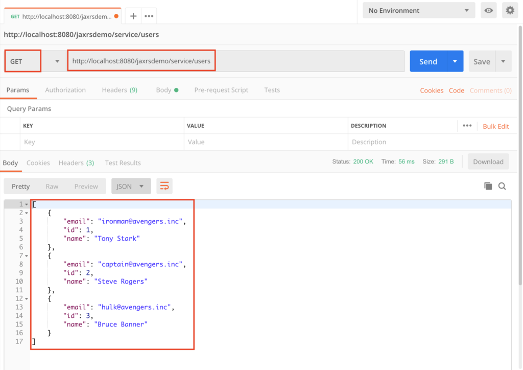The width and height of the screenshot is (523, 370).
Task: Search the response with the magnifier icon
Action: [502, 186]
